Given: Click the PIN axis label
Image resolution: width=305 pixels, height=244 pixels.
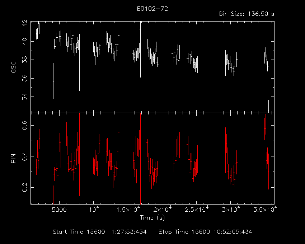Looking at the screenshot, I should click(13, 158).
